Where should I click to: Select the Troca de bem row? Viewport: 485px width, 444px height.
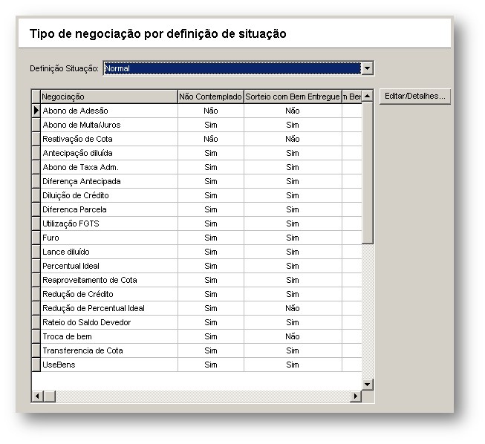pos(197,336)
